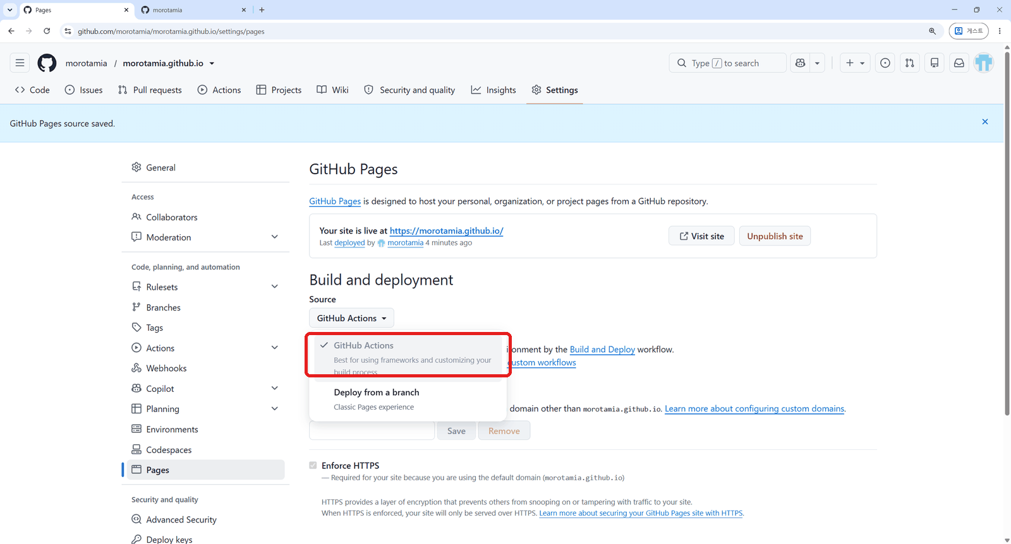Click the browser address bar URL
The width and height of the screenshot is (1011, 544).
(x=171, y=32)
